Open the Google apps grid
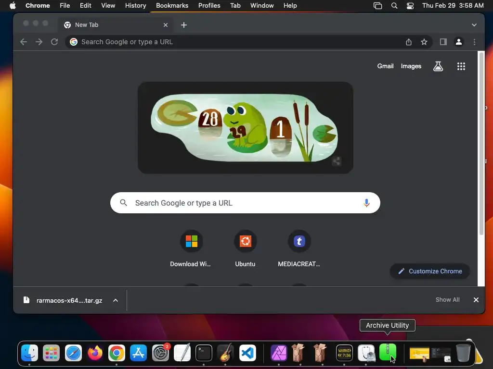Screen dimensions: 493x369 tap(461, 66)
